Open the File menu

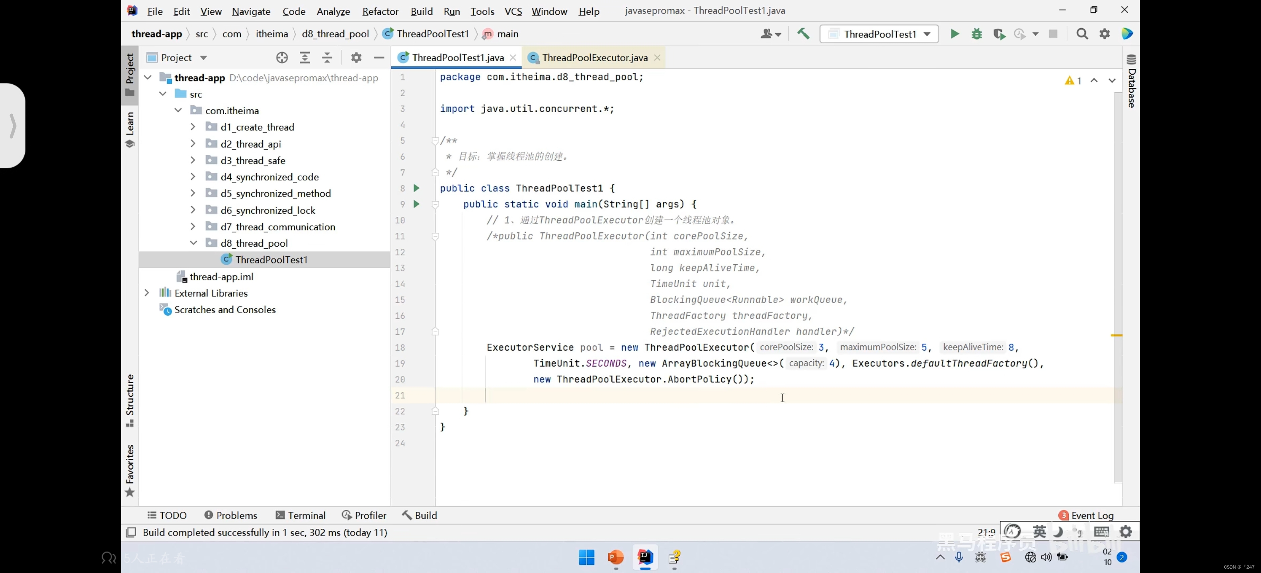click(x=155, y=11)
